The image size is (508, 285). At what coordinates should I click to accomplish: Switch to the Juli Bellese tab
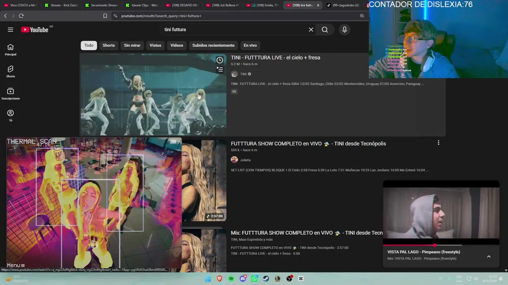pyautogui.click(x=222, y=5)
